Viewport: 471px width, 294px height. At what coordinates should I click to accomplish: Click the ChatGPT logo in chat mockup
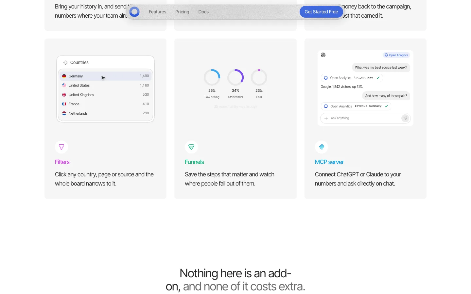pyautogui.click(x=323, y=55)
